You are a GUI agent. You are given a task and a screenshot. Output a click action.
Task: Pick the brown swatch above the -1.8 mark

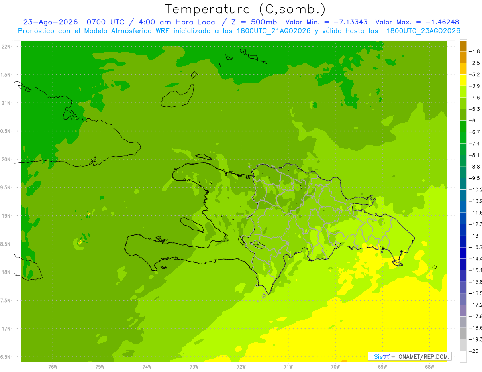[463, 46]
